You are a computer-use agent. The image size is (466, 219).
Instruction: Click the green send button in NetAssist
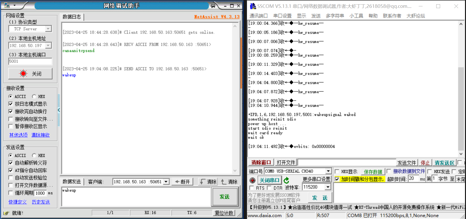coord(225,197)
